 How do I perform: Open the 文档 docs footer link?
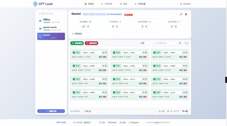[102, 122]
